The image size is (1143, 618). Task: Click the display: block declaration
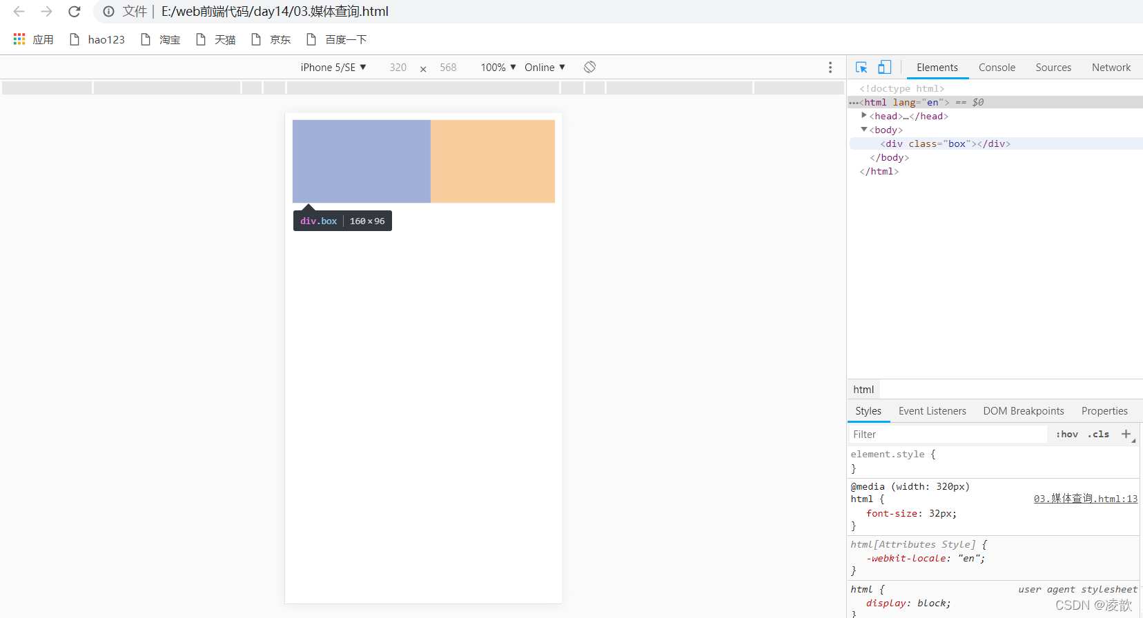[x=908, y=603]
